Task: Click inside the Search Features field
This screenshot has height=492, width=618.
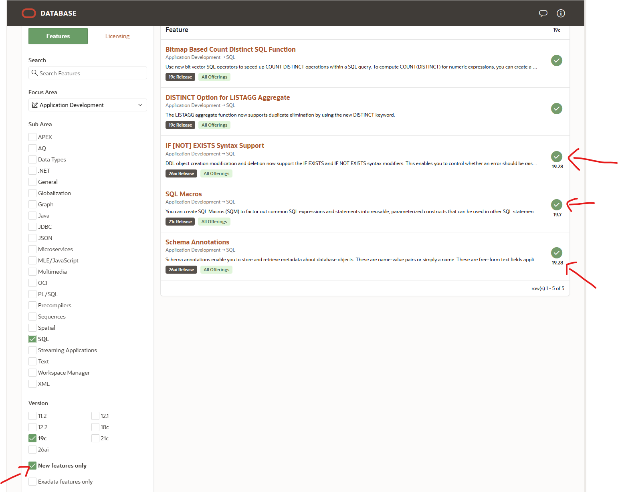Action: pyautogui.click(x=87, y=73)
